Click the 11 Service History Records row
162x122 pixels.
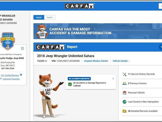142,74
